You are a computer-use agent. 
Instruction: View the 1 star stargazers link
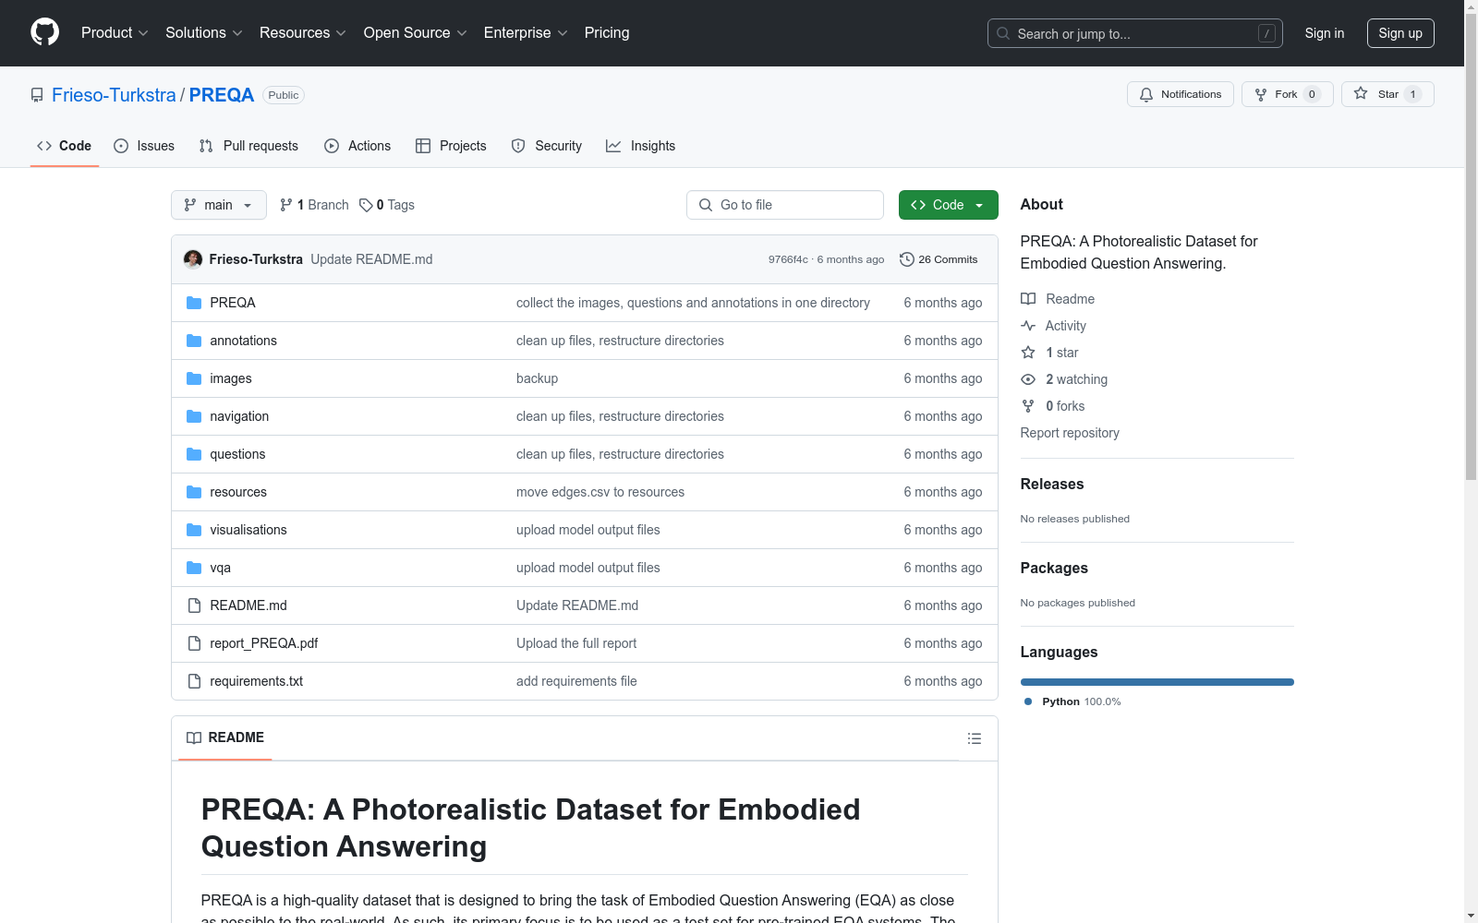pyautogui.click(x=1050, y=353)
